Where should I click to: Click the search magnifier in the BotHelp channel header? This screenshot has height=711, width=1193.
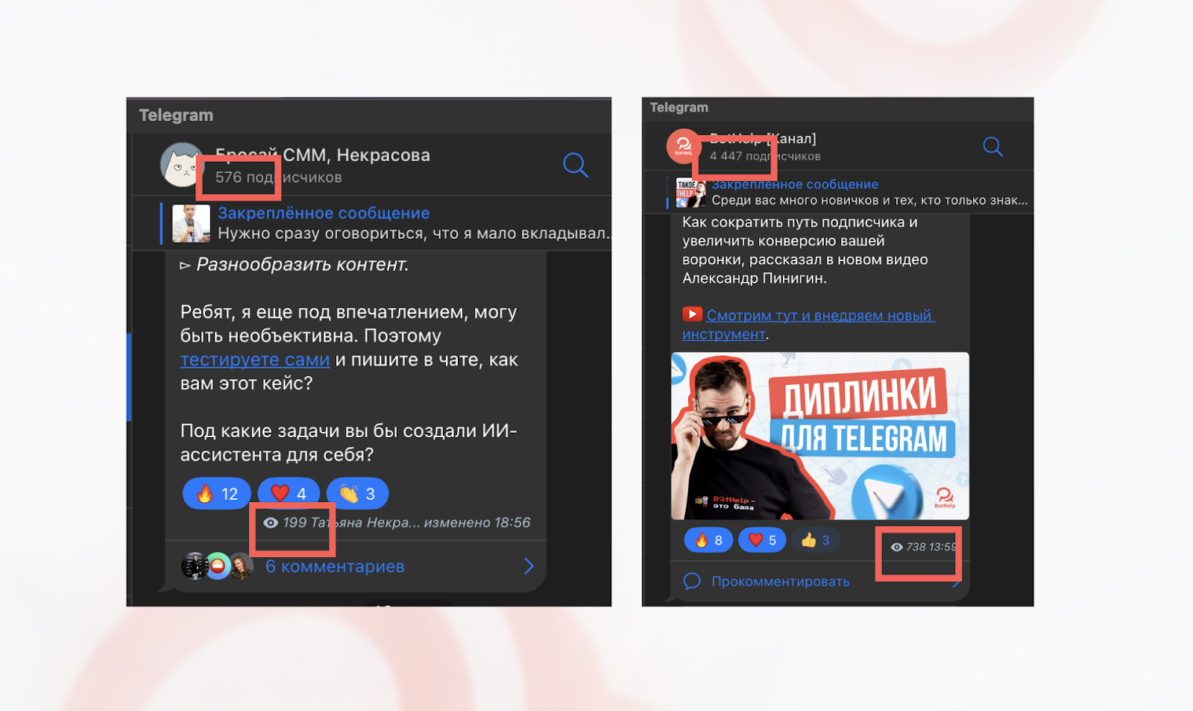pos(992,146)
